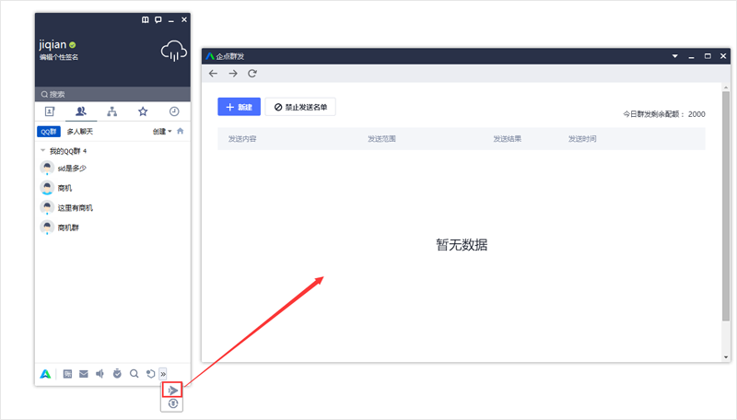The width and height of the screenshot is (737, 420).
Task: Click the hexagon app icon in bottom toolbar
Action: click(x=150, y=374)
